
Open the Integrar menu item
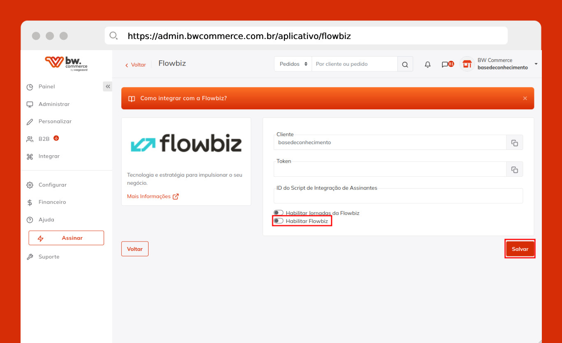[x=49, y=157]
